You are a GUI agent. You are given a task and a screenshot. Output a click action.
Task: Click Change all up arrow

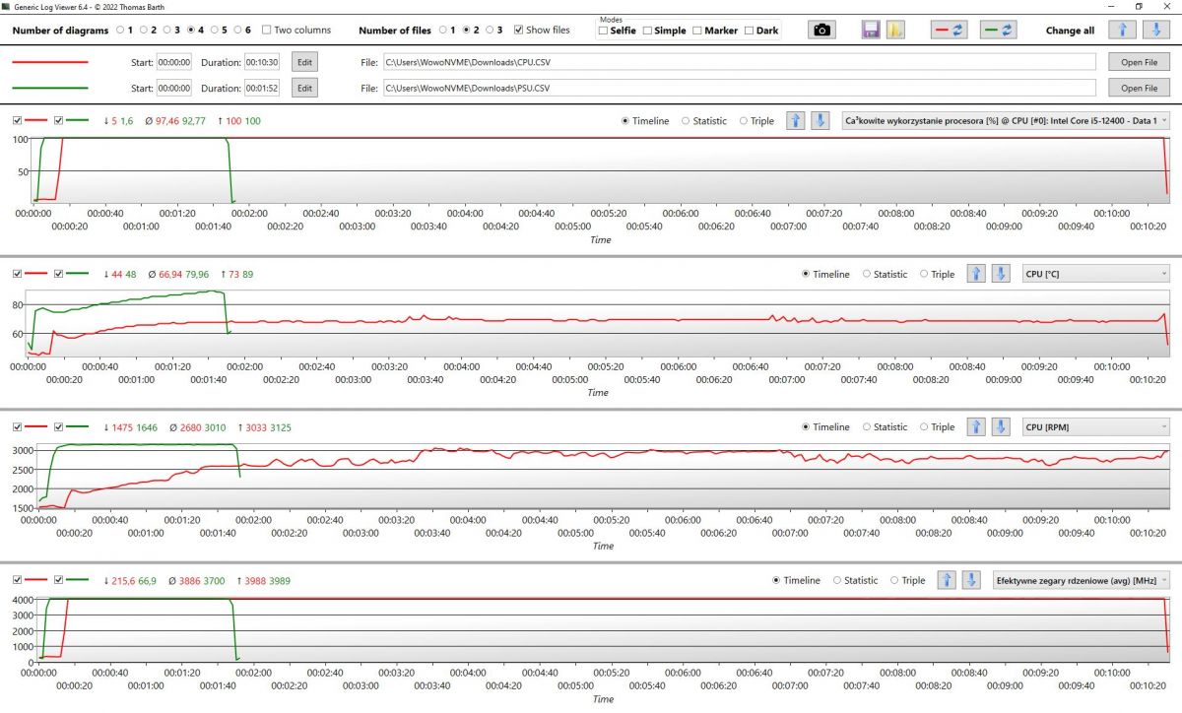1124,30
